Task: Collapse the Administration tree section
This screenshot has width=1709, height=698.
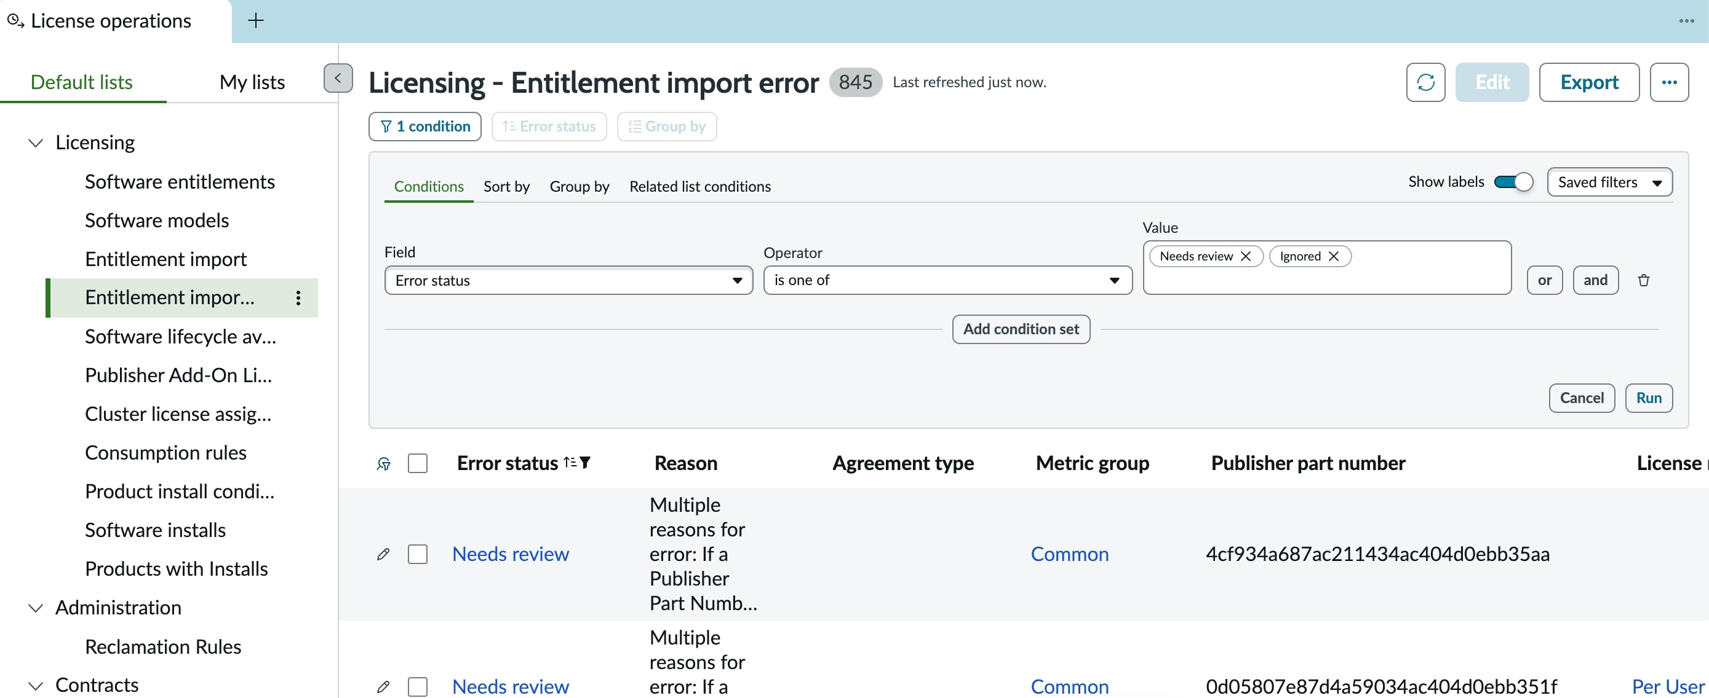Action: [x=36, y=608]
